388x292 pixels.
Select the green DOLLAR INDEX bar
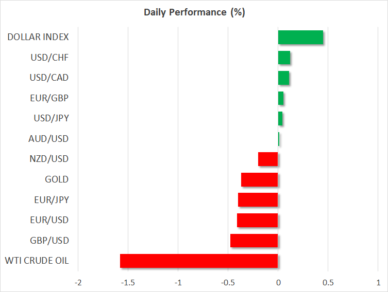(x=300, y=38)
